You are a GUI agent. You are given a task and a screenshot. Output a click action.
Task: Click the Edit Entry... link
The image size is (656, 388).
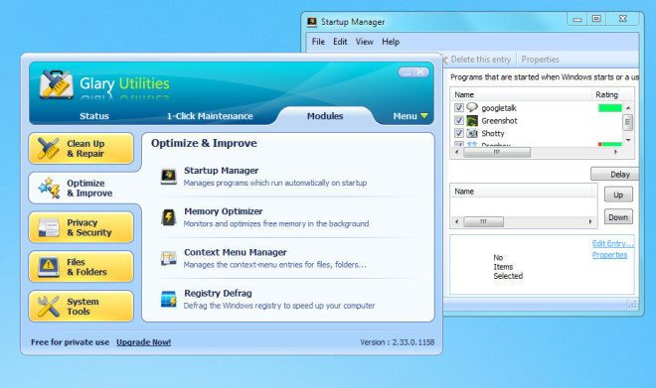click(x=613, y=243)
